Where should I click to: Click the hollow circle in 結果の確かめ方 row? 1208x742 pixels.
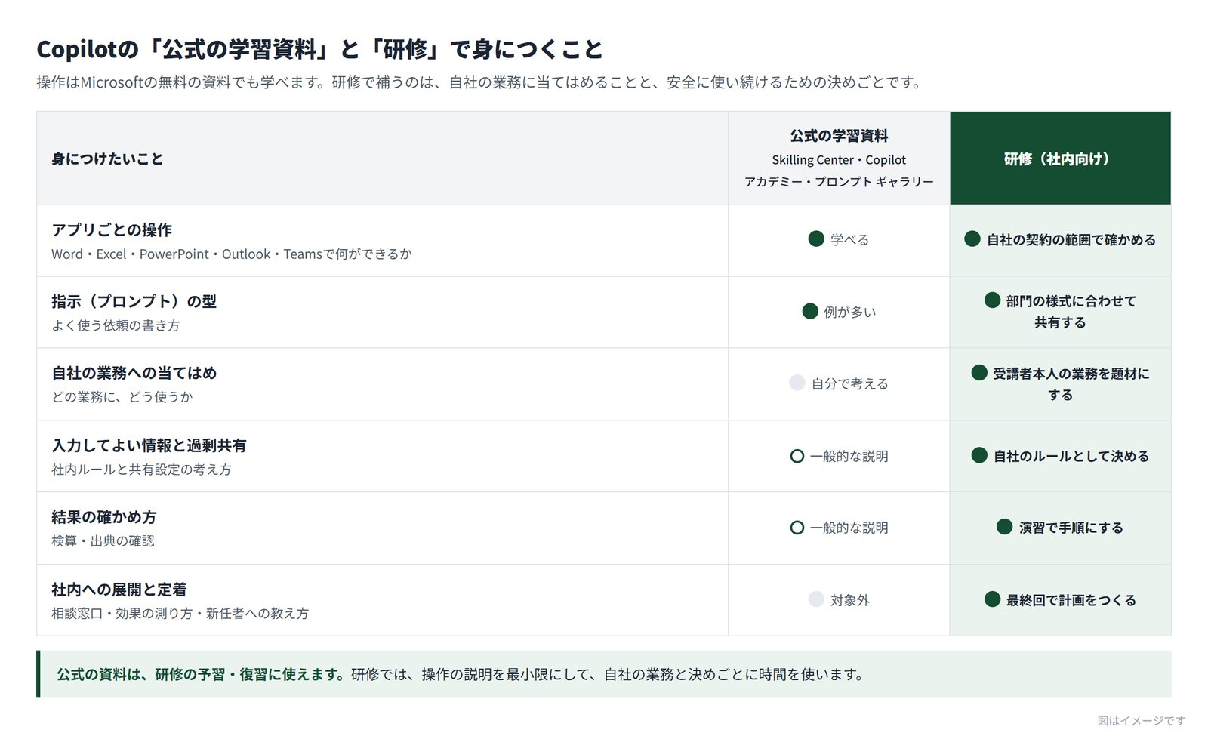click(x=797, y=528)
